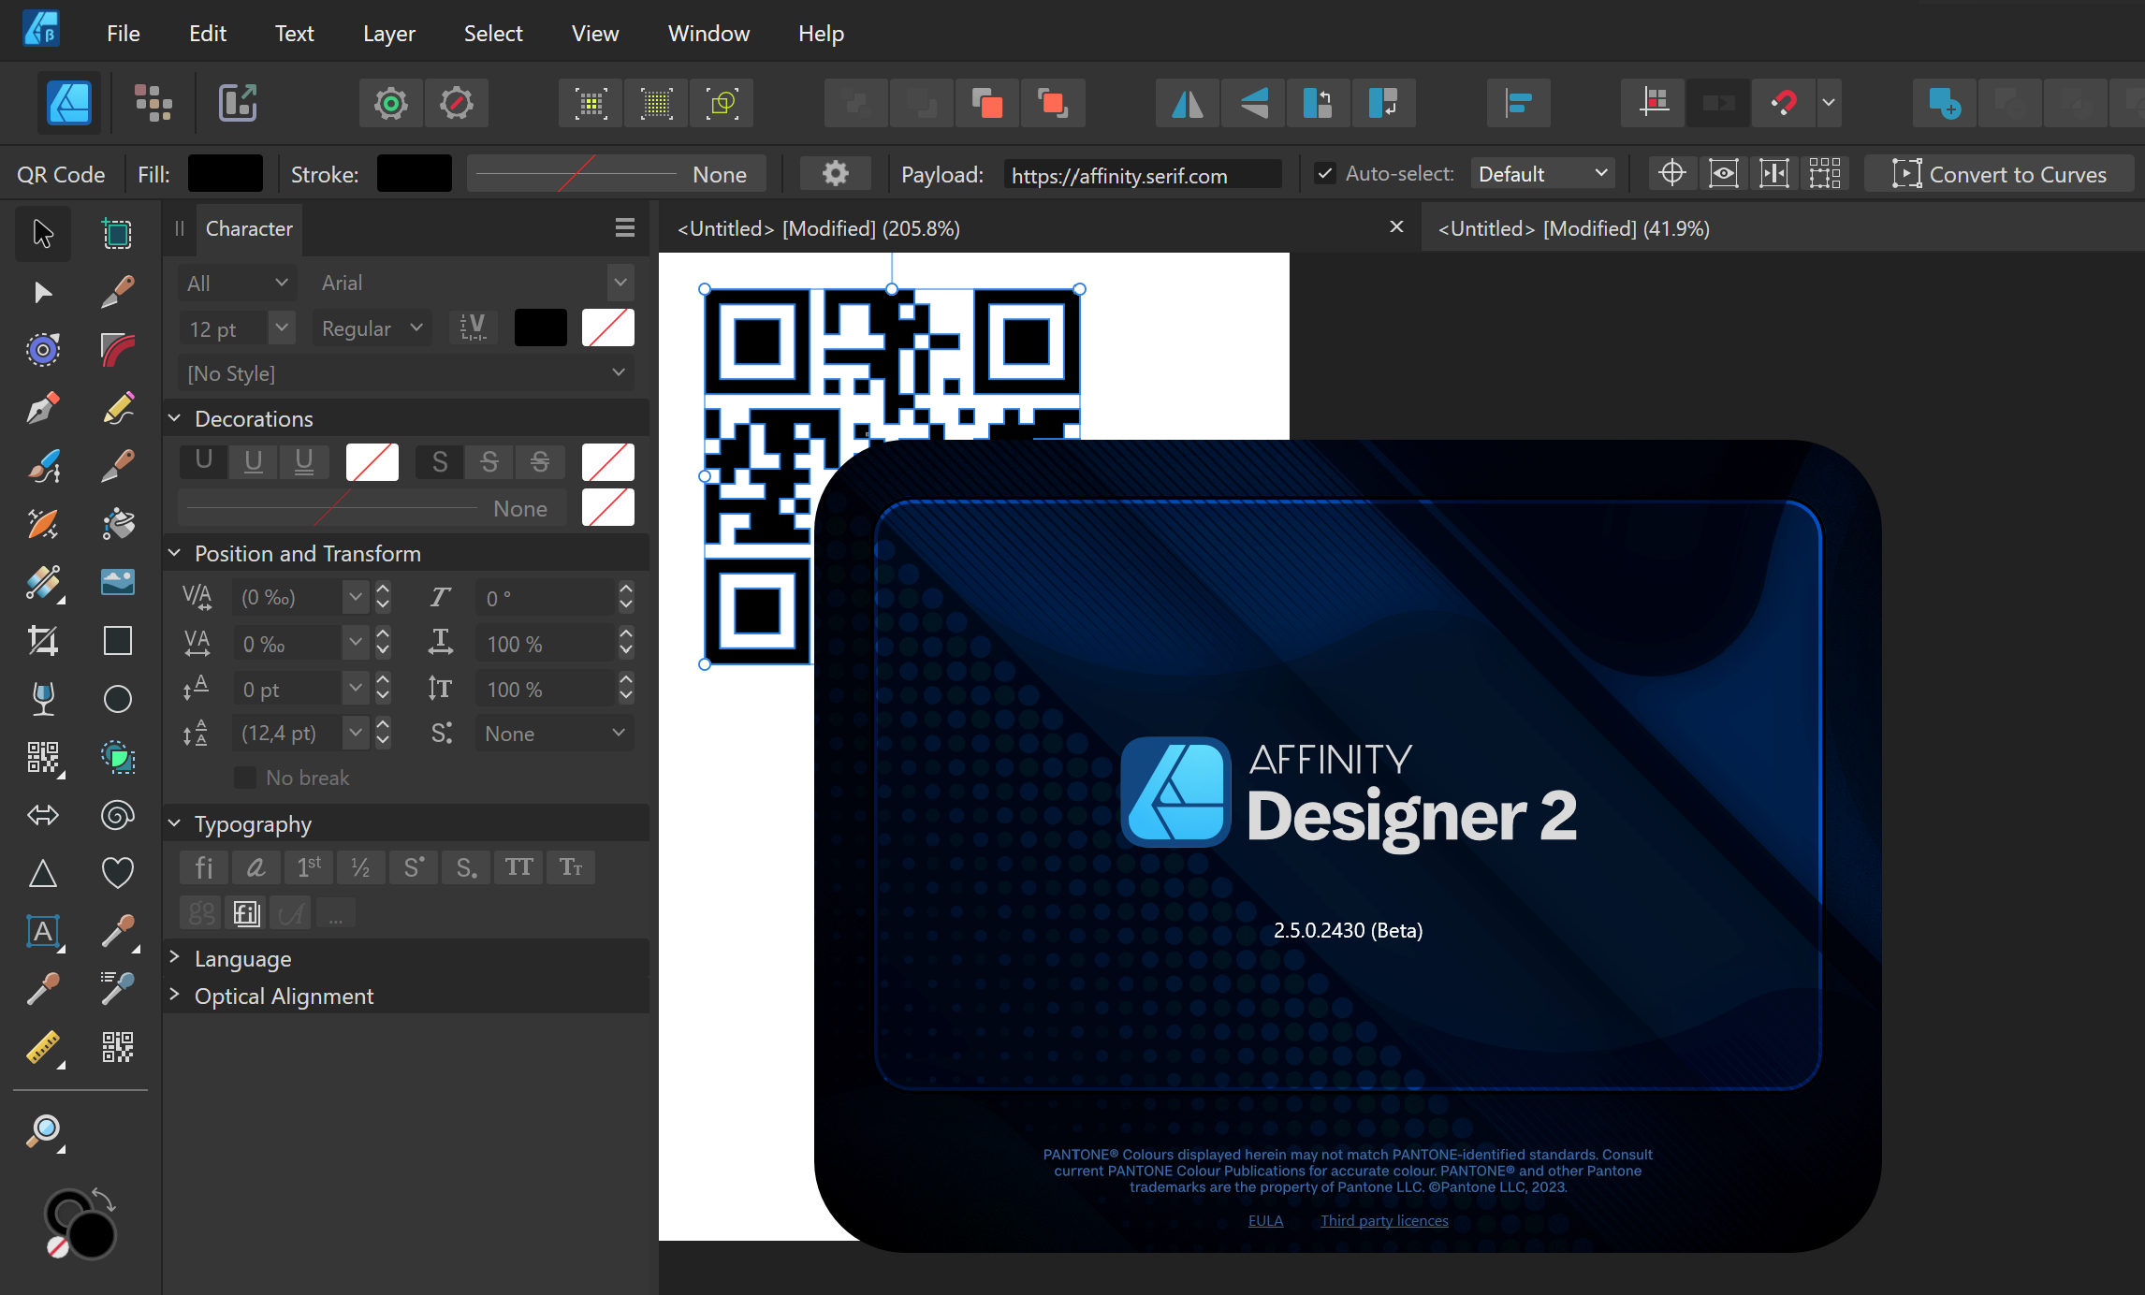Viewport: 2145px width, 1295px height.
Task: Open the Alignment toolbar icon
Action: click(1518, 103)
